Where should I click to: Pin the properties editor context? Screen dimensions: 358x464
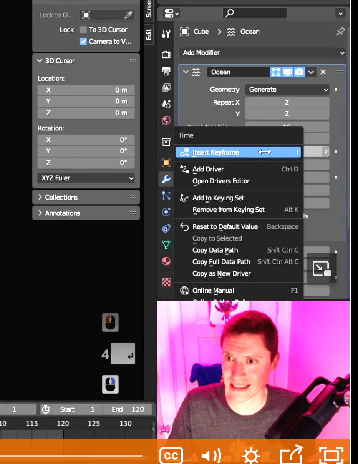[x=340, y=32]
